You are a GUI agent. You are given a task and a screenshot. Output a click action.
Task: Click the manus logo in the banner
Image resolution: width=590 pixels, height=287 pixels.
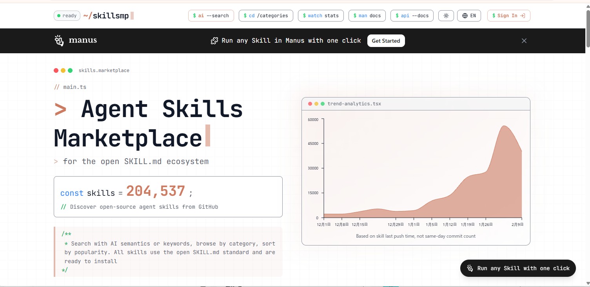pyautogui.click(x=76, y=40)
